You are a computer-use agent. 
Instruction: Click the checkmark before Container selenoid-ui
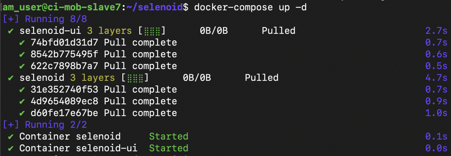[x=11, y=149]
